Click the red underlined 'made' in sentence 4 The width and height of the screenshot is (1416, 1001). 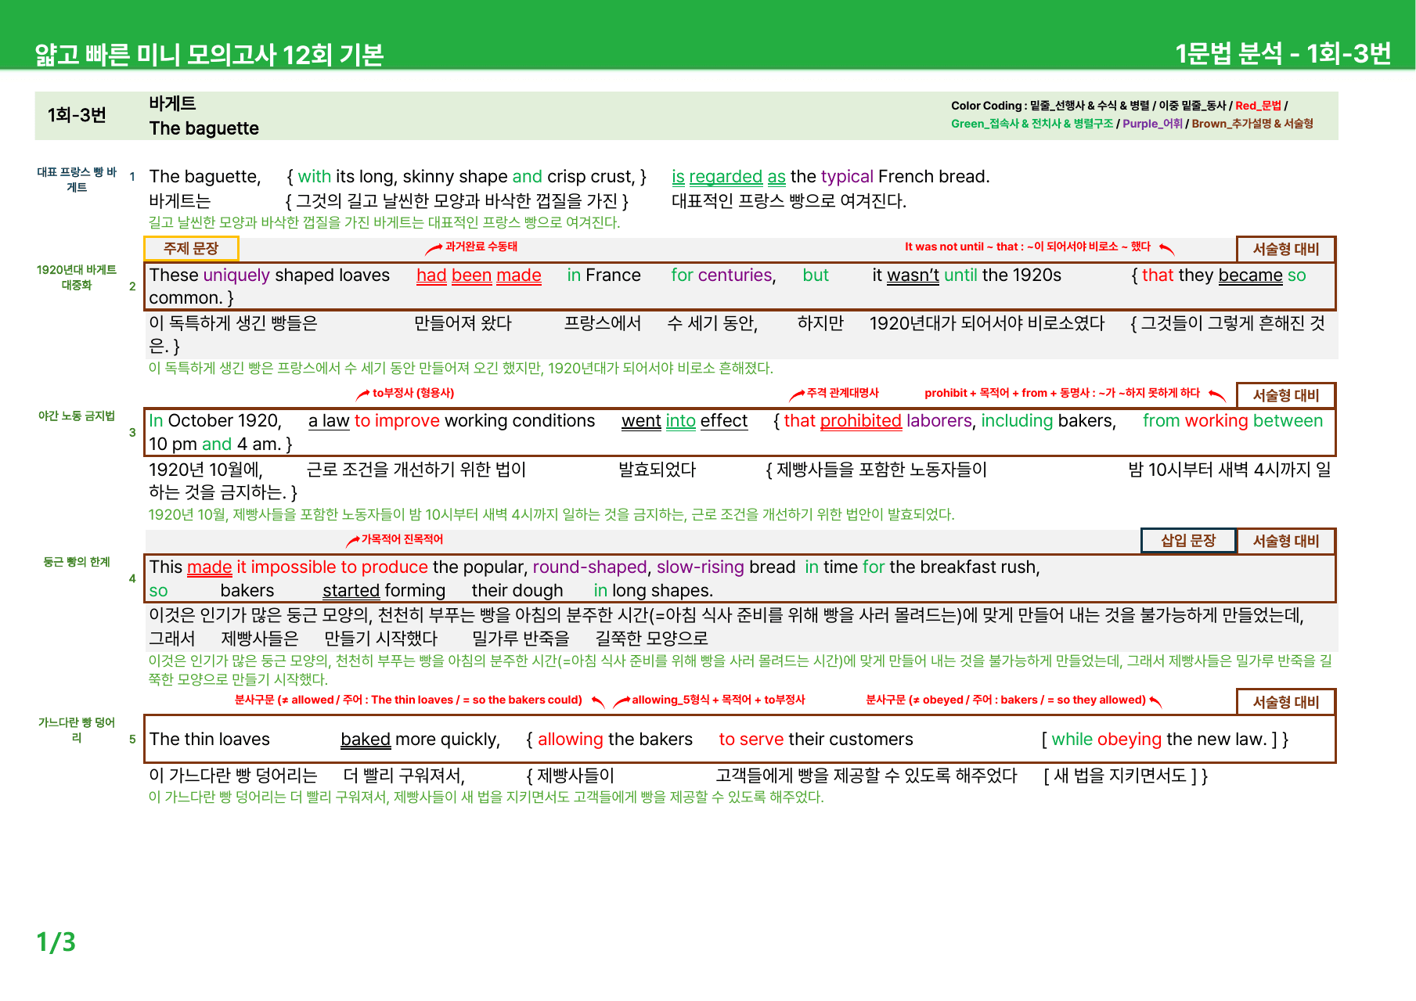(210, 567)
